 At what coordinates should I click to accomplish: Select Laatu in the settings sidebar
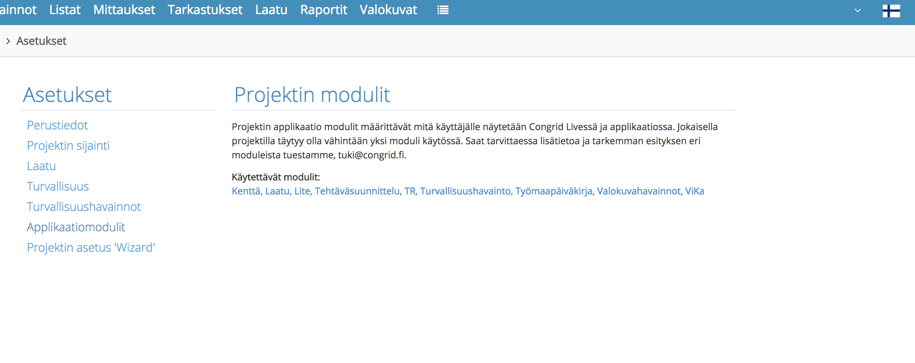click(x=41, y=166)
